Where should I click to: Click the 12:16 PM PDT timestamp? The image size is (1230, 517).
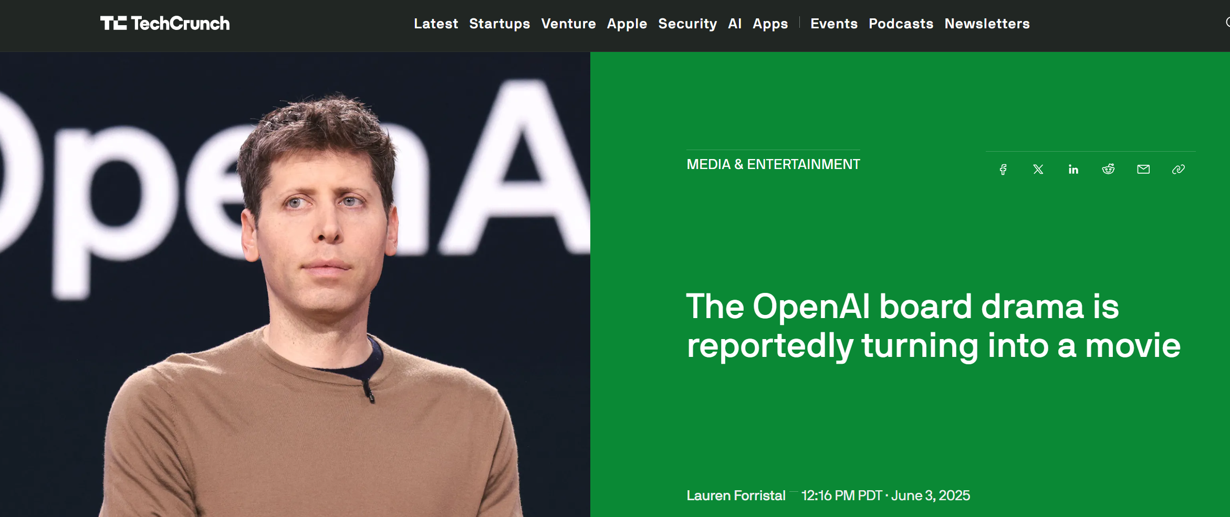click(x=841, y=495)
